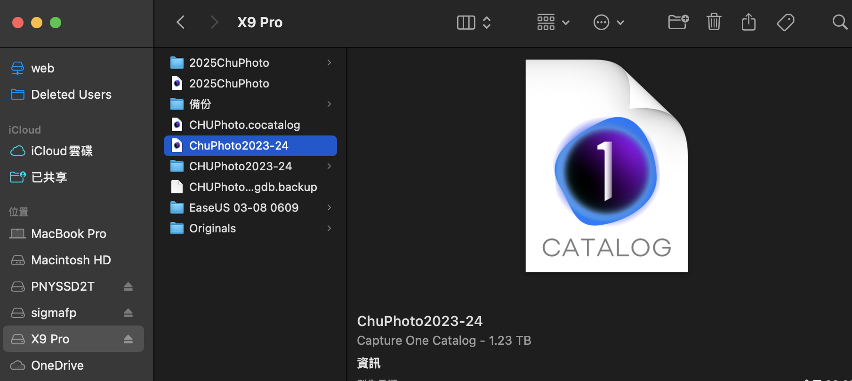Expand the Originals folder chevron

tap(329, 228)
